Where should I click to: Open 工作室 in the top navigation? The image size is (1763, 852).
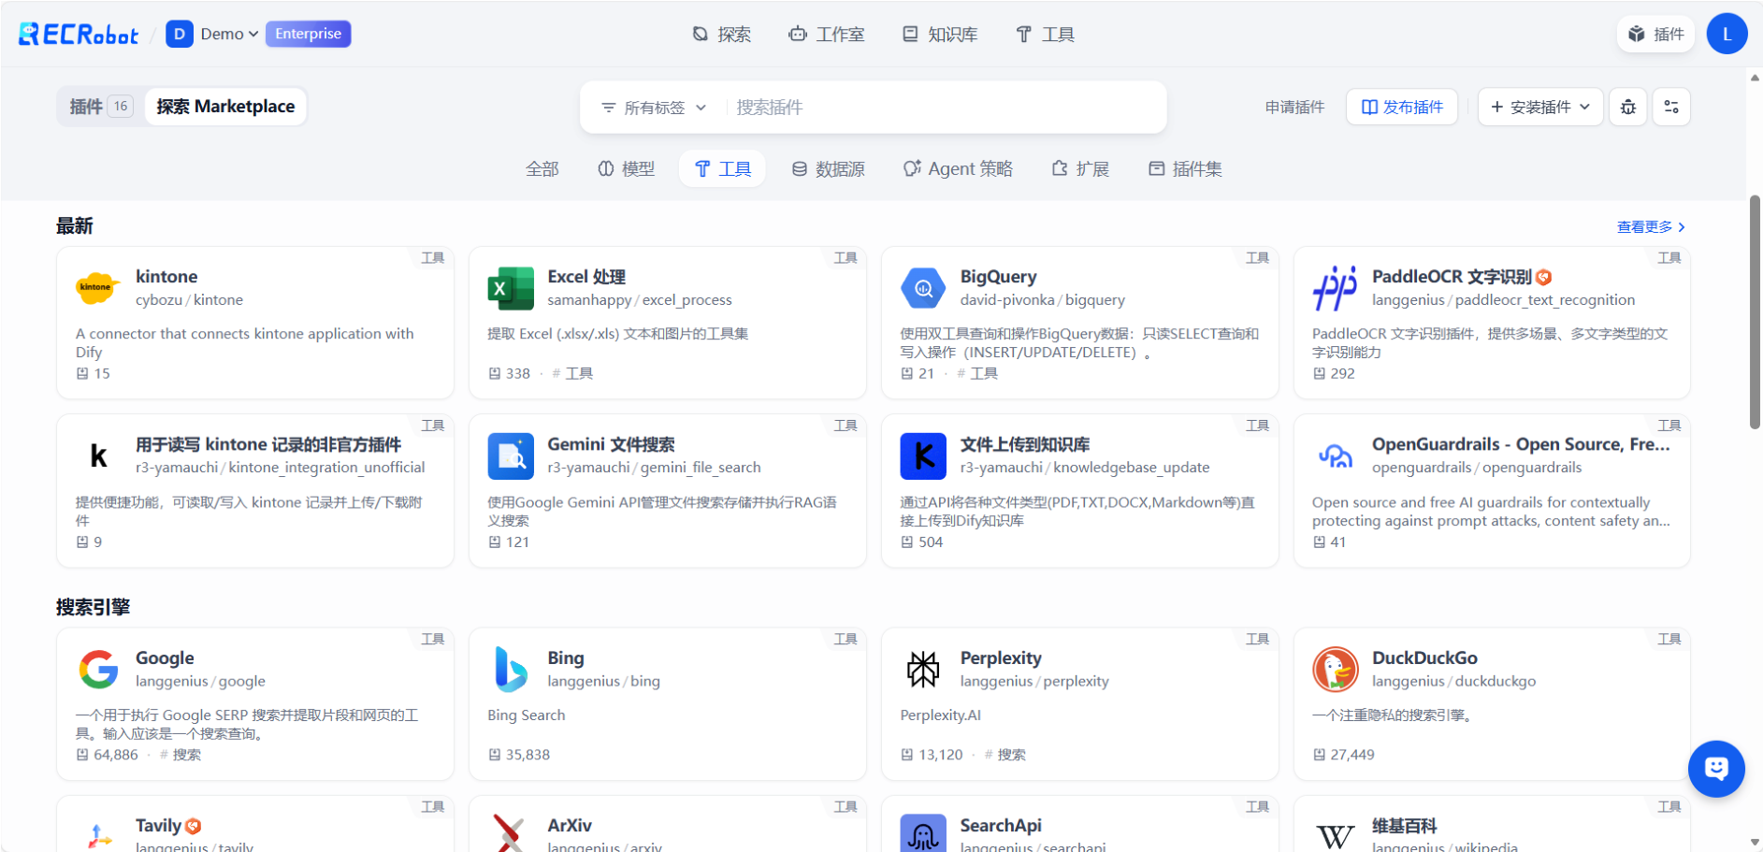[827, 35]
